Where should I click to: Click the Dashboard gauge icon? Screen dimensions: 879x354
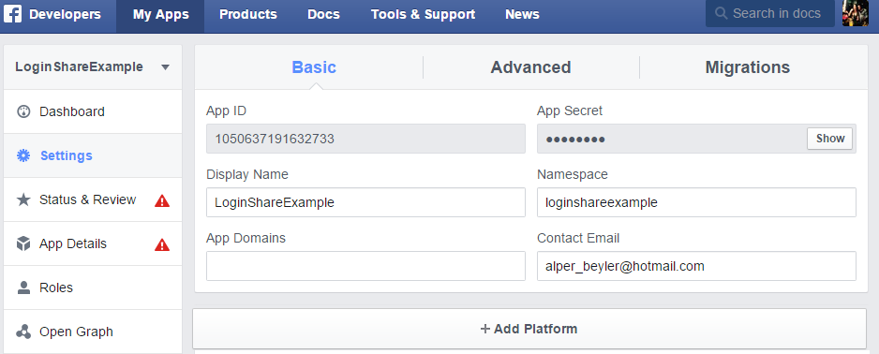coord(23,111)
